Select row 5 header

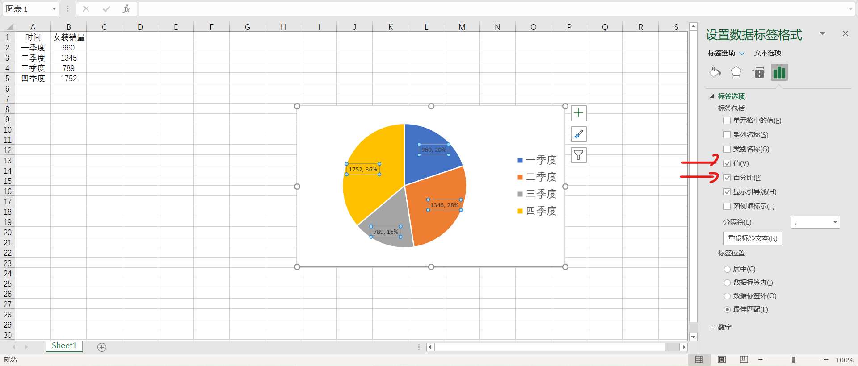pyautogui.click(x=8, y=79)
